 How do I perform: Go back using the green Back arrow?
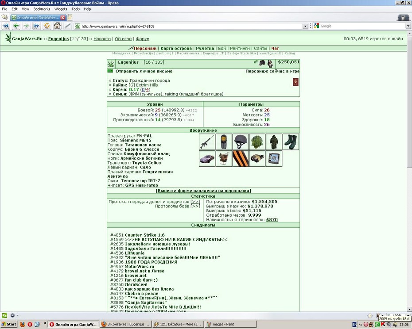(x=16, y=26)
